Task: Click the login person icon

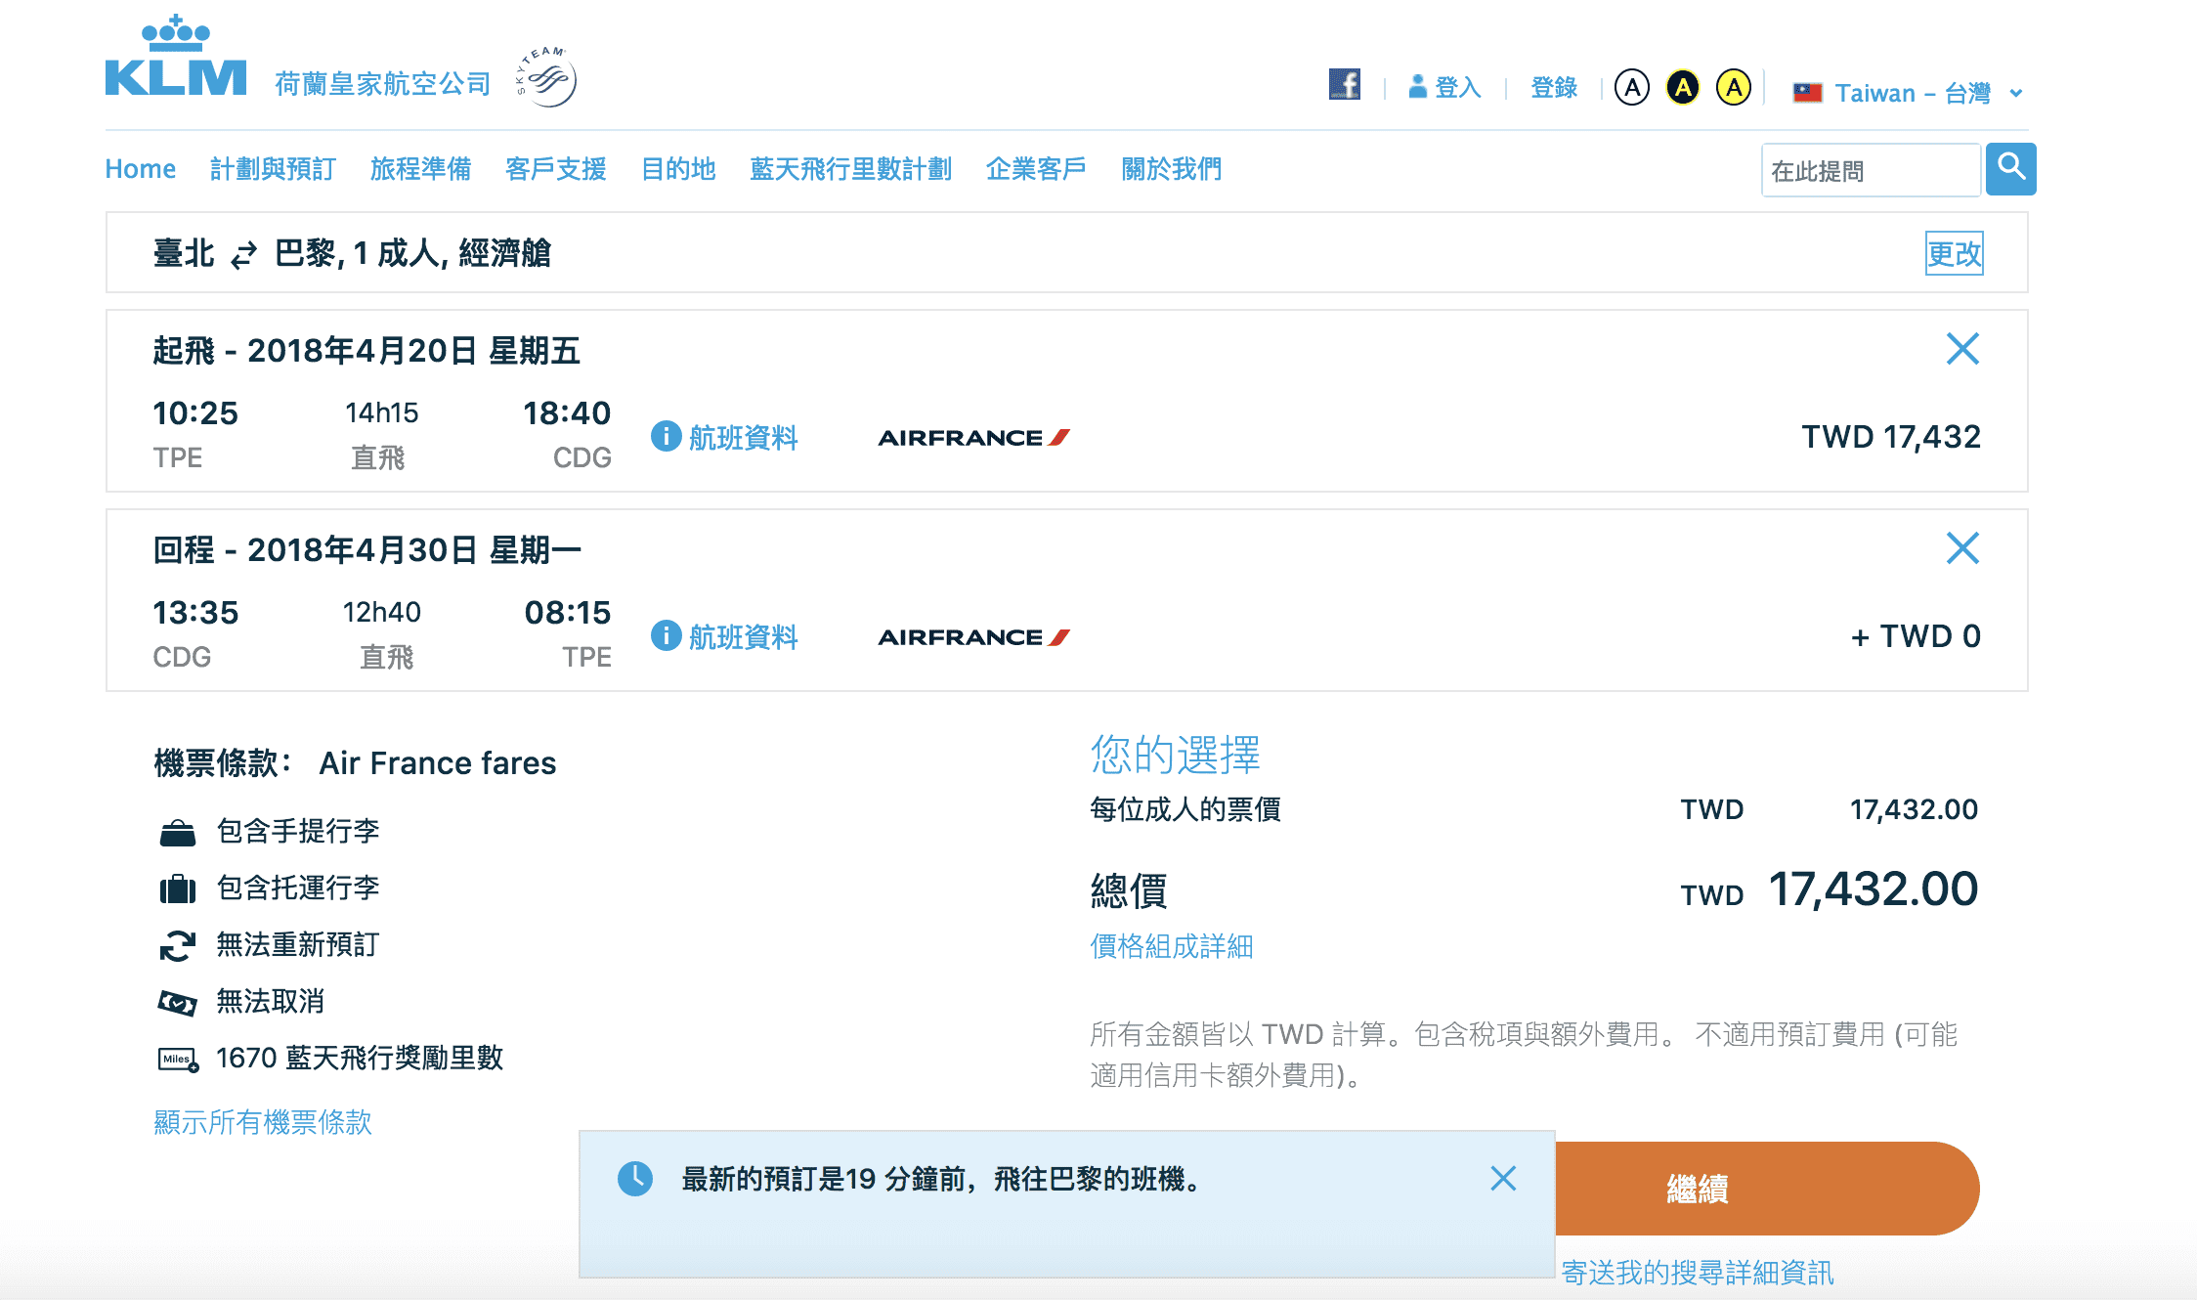Action: click(1417, 87)
